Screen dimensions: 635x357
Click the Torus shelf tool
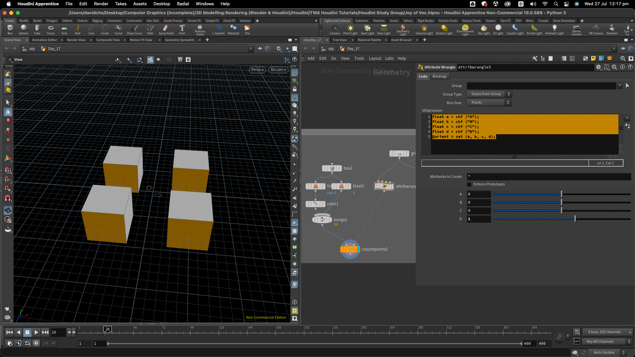[x=51, y=29]
